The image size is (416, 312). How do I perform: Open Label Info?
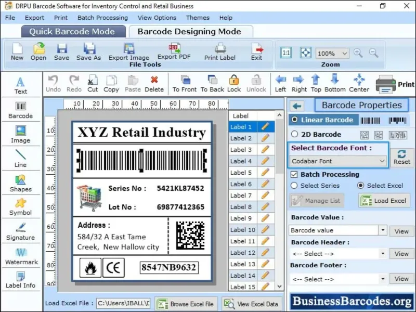(20, 280)
